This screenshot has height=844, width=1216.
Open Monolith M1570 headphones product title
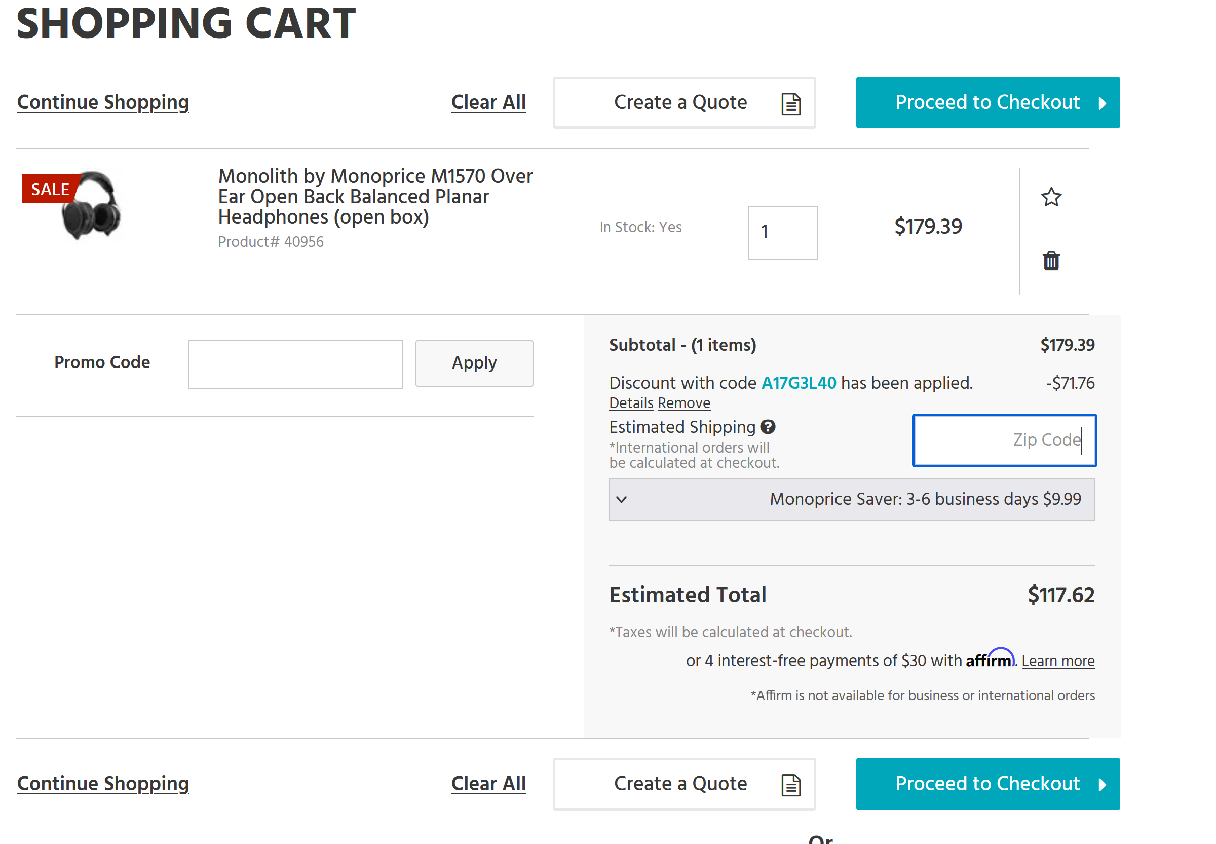pos(375,196)
